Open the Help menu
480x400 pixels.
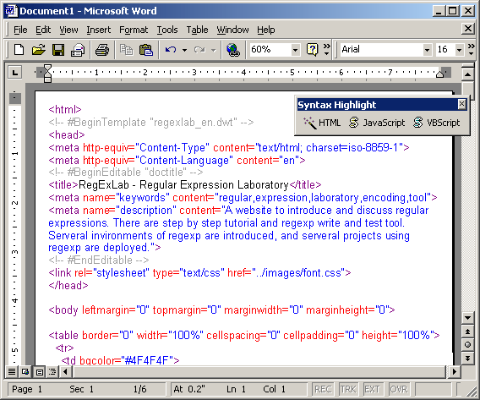click(265, 30)
